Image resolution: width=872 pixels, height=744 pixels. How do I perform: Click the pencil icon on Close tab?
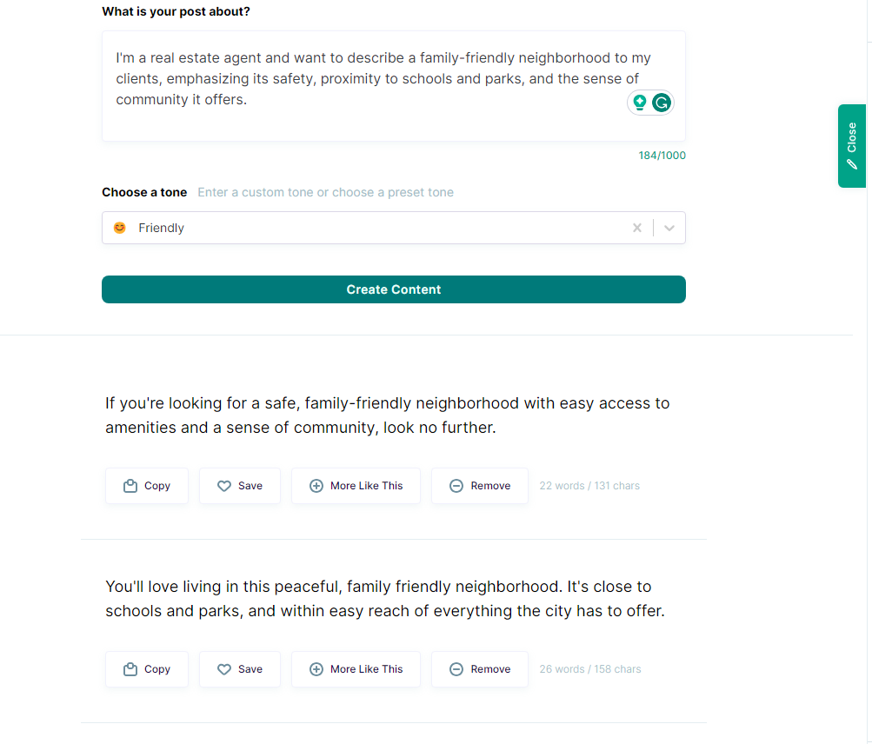point(852,163)
